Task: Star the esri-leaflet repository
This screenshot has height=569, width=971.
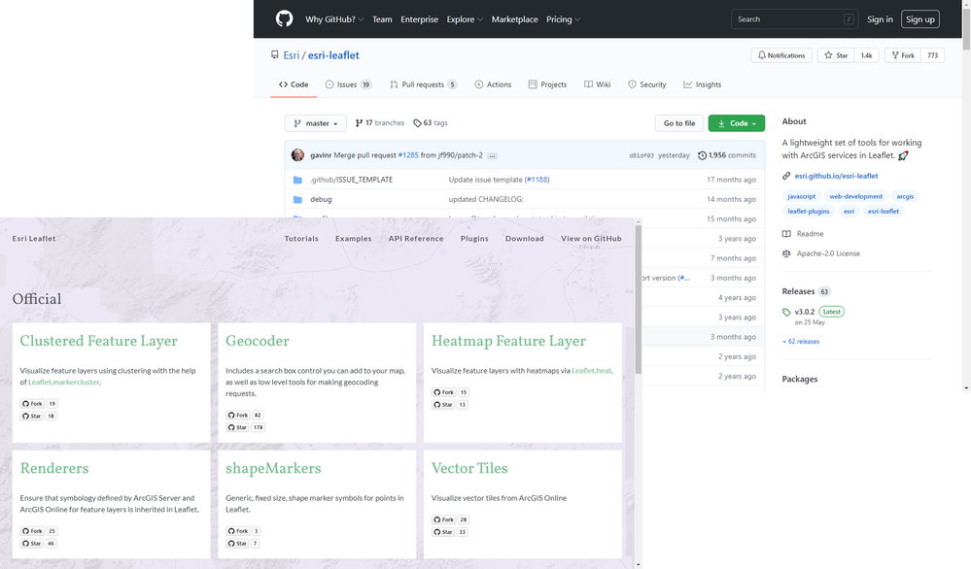Action: click(836, 55)
